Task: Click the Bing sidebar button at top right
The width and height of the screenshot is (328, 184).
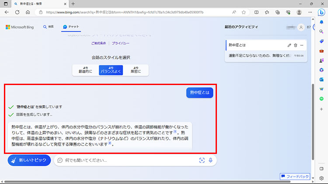Action: pyautogui.click(x=321, y=12)
